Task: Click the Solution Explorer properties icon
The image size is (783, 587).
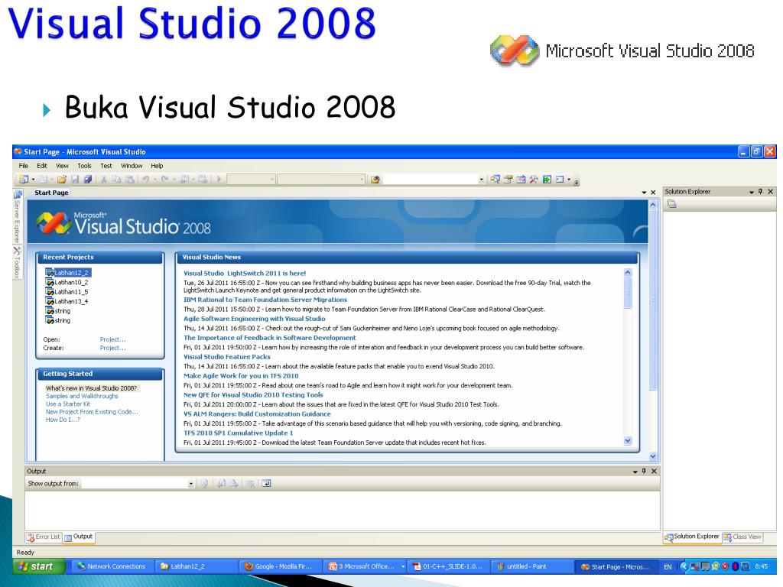Action: coord(672,204)
